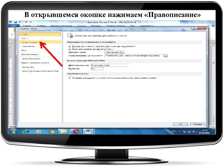This screenshot has width=223, height=167.
Task: Open the Сохранение category
Action: coord(40,46)
